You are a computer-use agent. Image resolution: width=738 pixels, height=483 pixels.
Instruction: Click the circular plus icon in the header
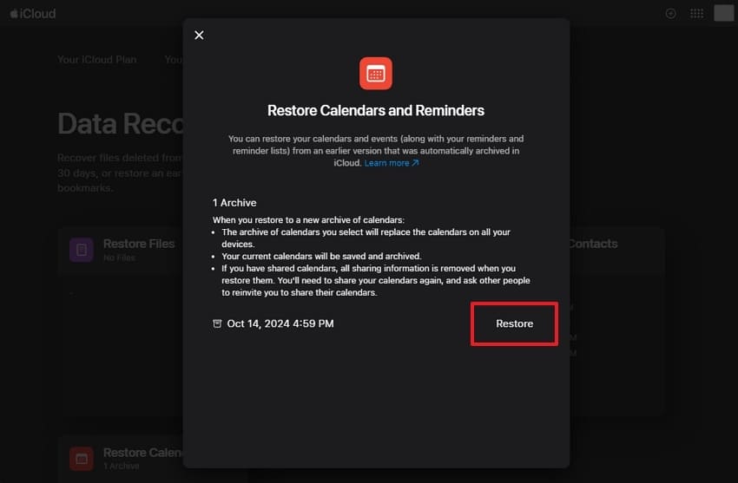pyautogui.click(x=670, y=14)
